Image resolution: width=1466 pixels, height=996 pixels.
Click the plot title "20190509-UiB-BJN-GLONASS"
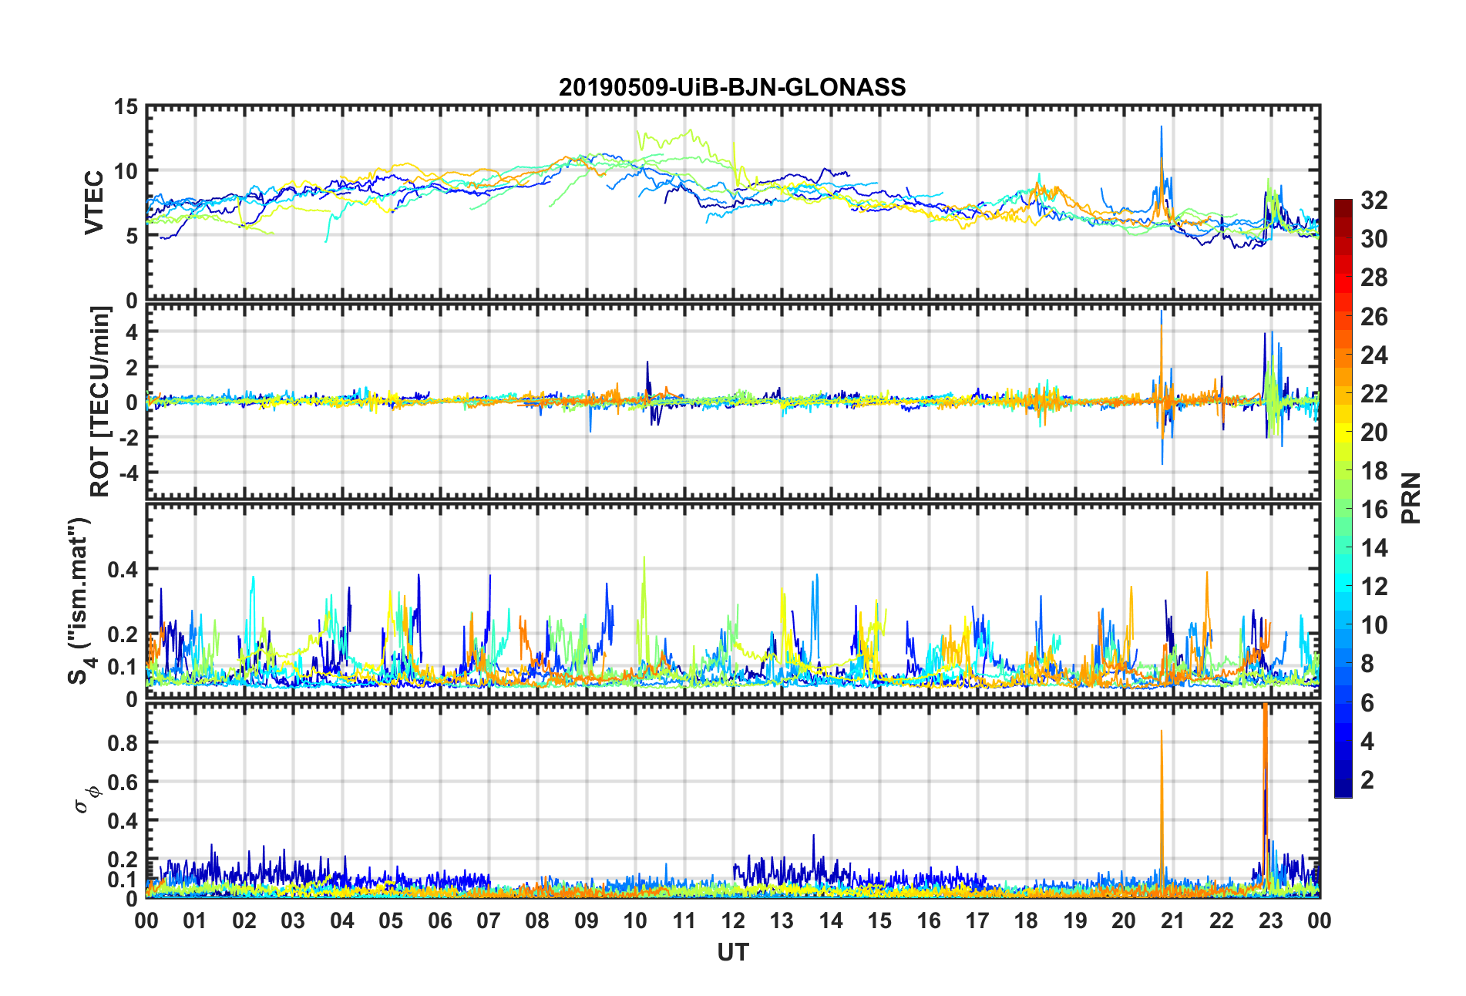[732, 87]
